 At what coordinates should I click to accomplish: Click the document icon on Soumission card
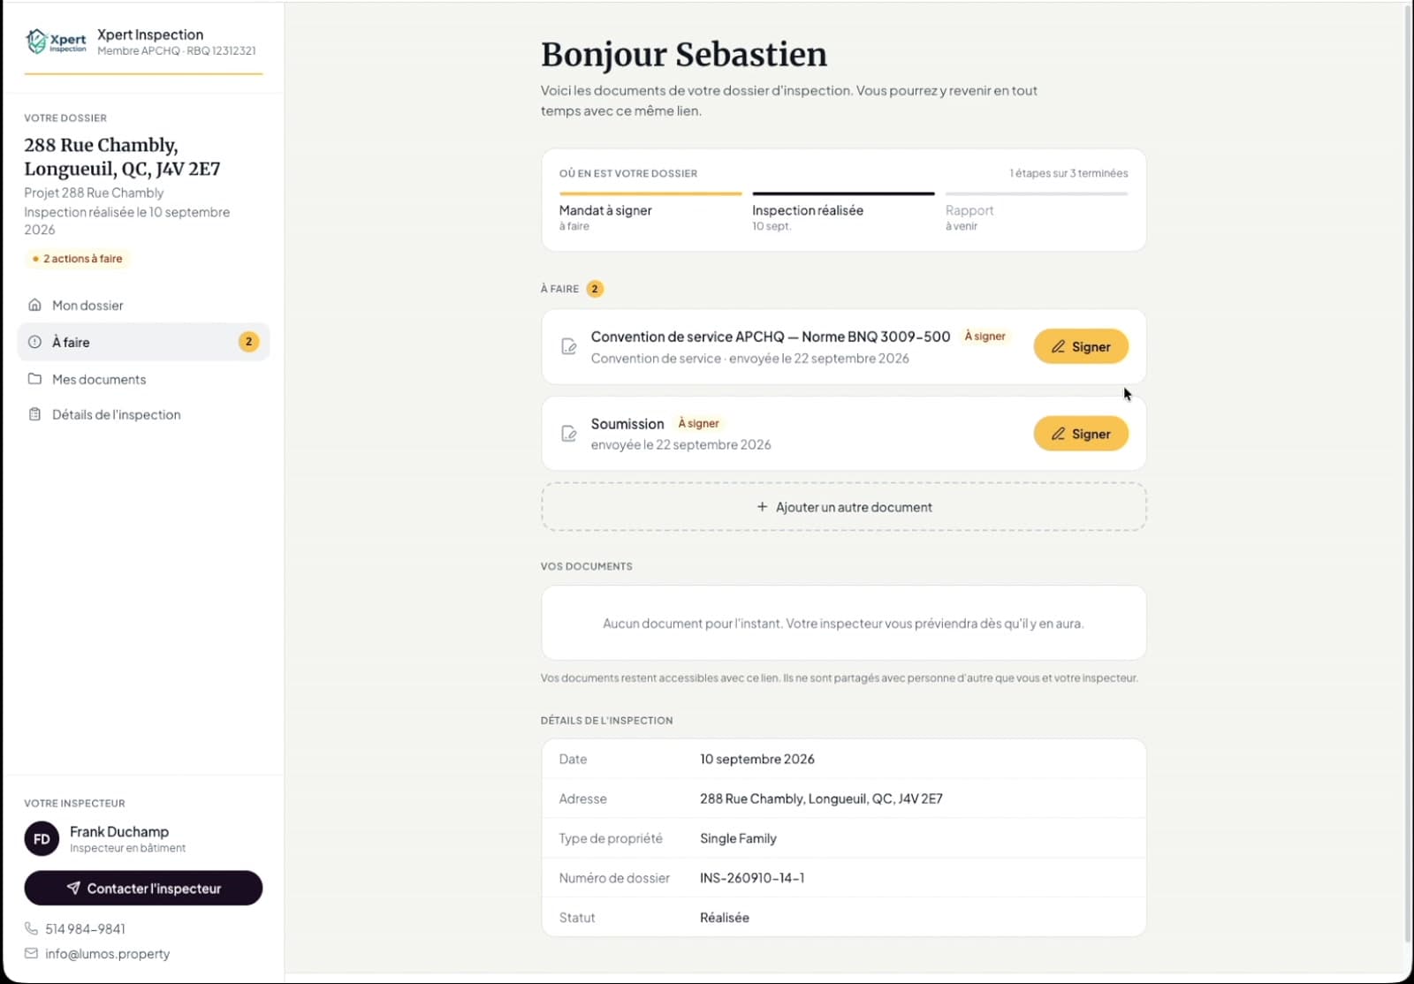coord(569,434)
